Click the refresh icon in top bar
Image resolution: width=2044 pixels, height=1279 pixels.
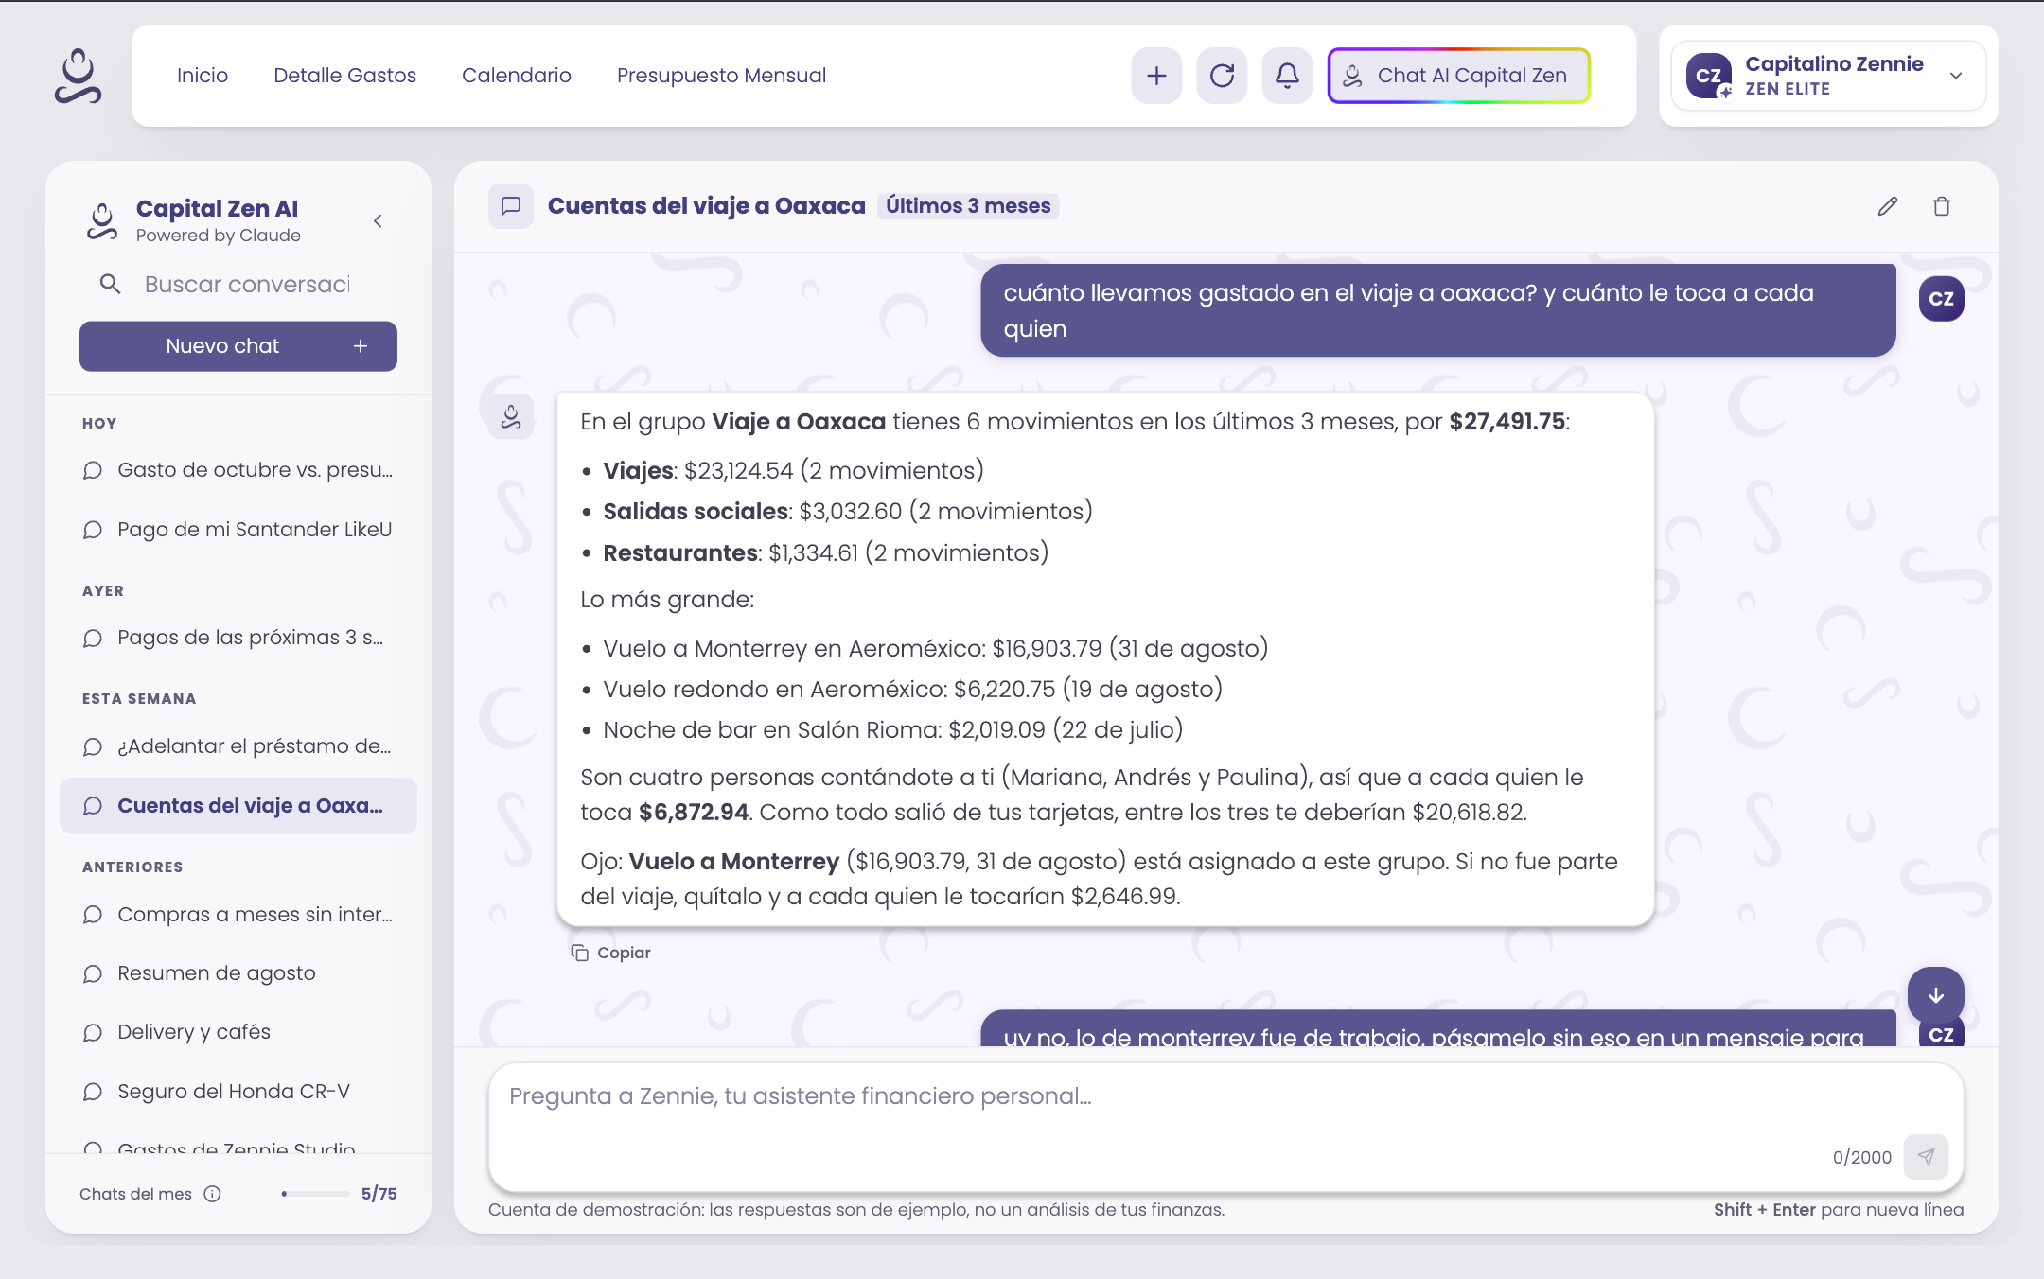pos(1222,76)
